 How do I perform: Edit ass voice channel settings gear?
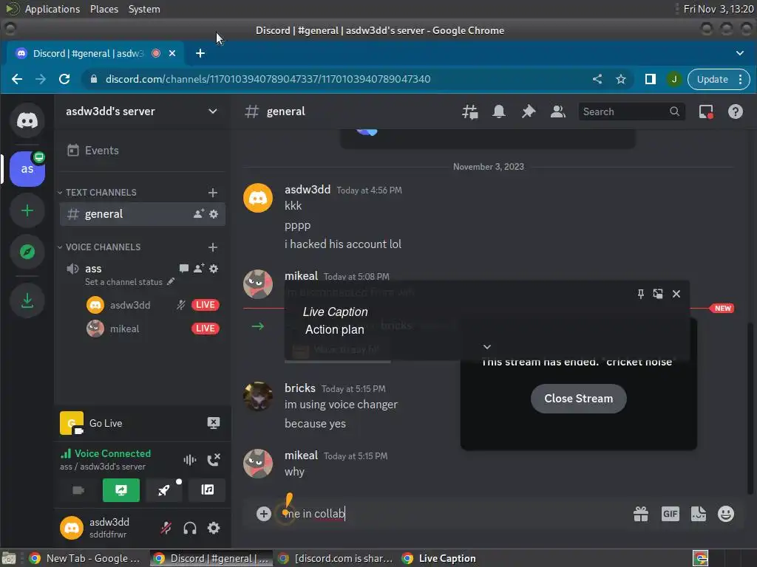(x=214, y=268)
